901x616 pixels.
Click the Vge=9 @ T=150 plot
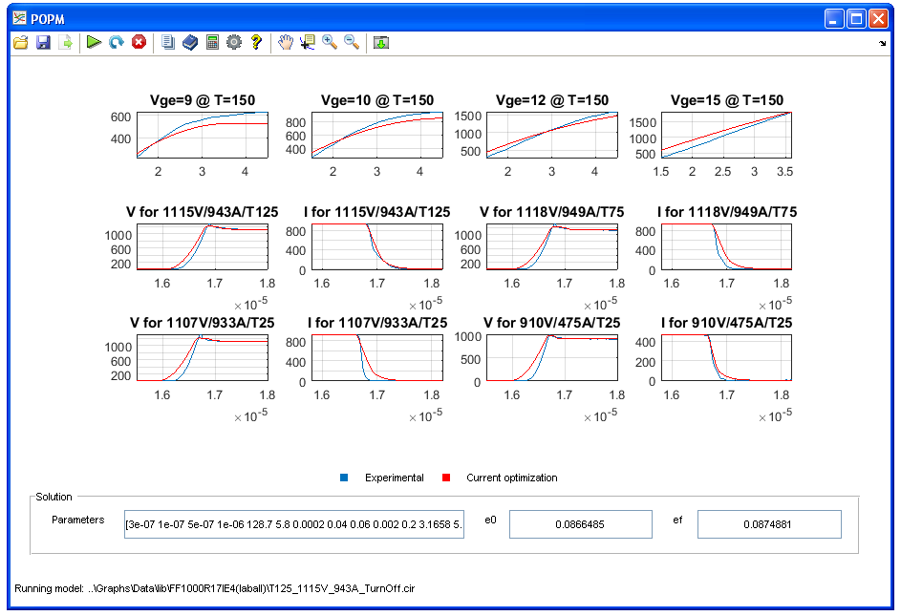point(202,135)
